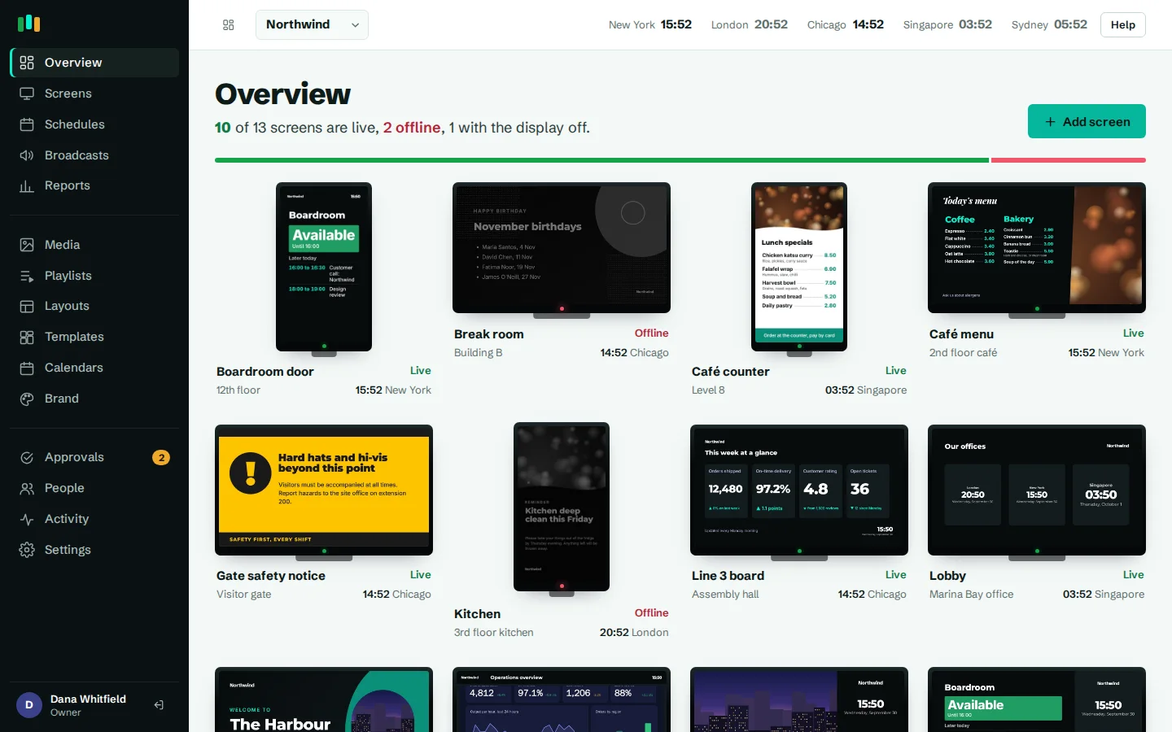Open the Operations overview screen thumbnail
The height and width of the screenshot is (732, 1172).
(562, 699)
